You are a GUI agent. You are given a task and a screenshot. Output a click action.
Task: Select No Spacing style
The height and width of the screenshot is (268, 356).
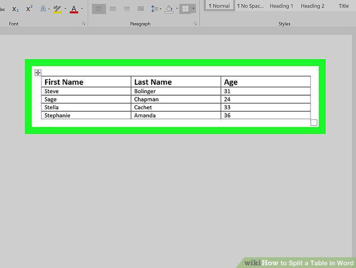251,6
